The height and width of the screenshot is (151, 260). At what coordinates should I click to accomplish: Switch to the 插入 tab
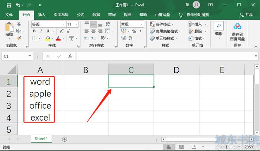click(x=42, y=15)
